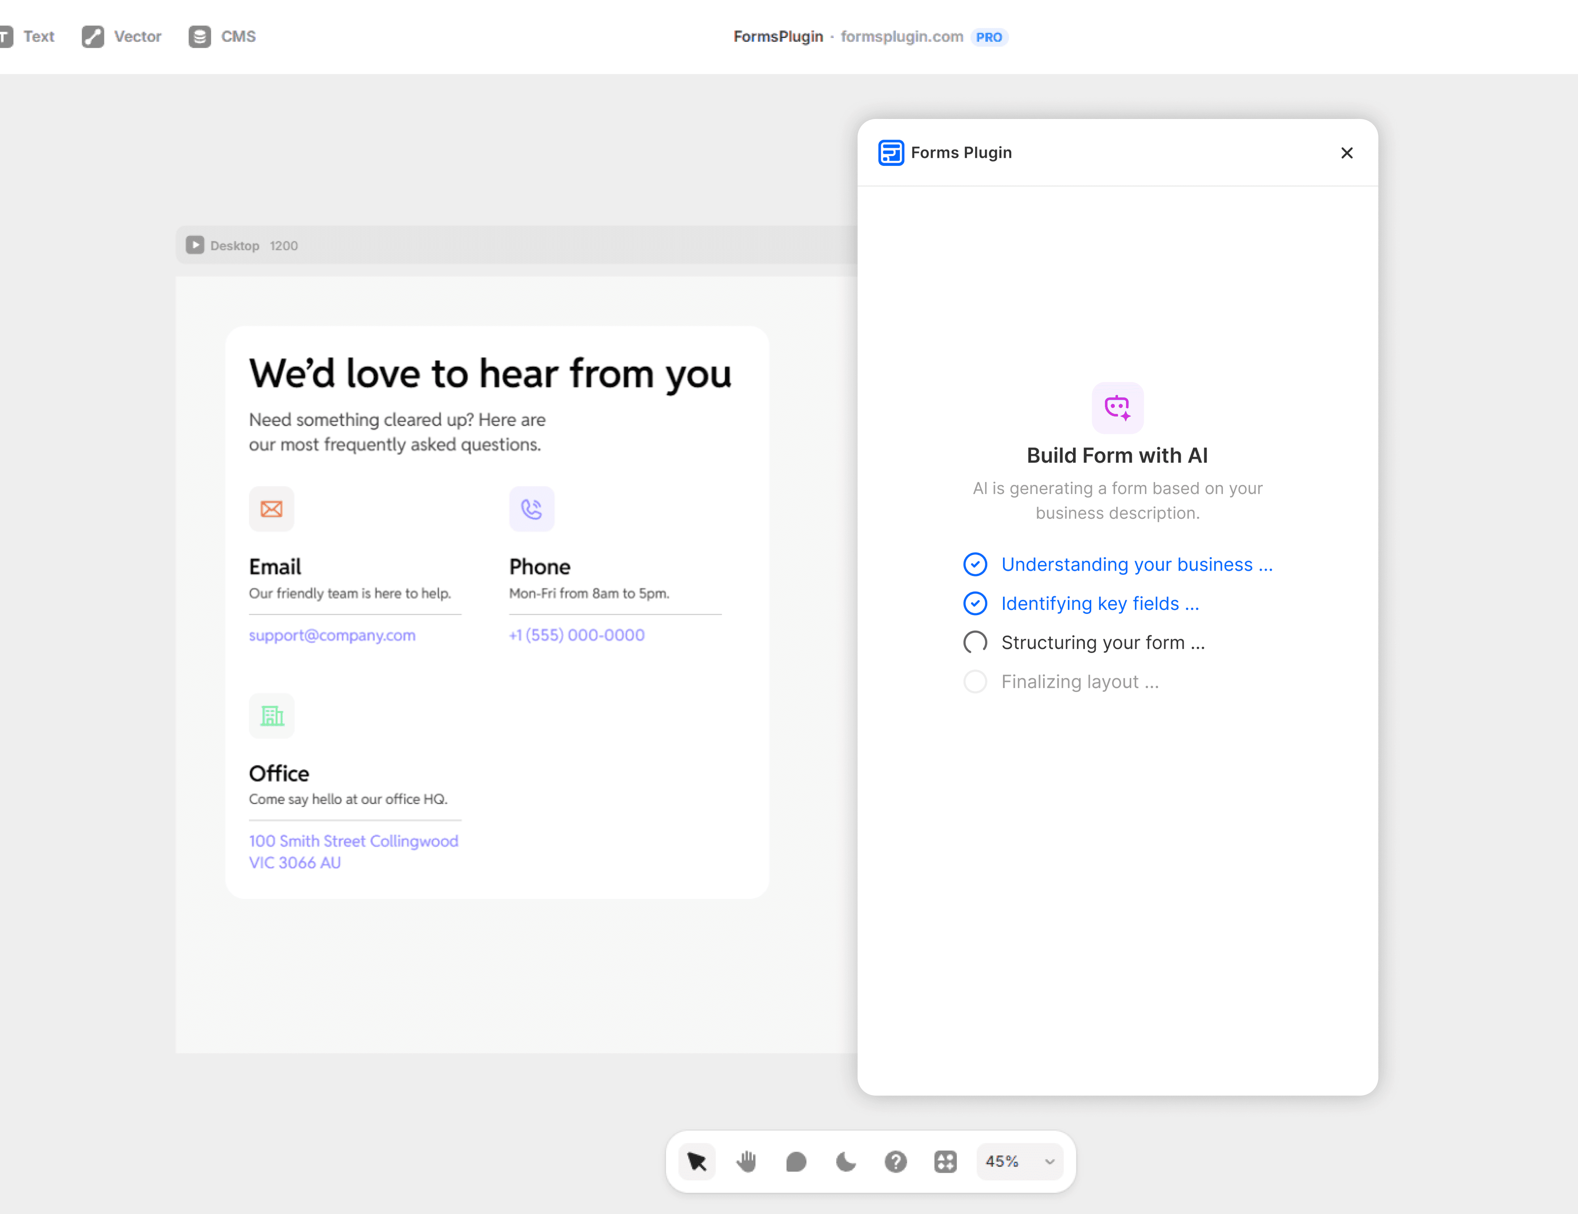Click Finalizing layout empty circle
The height and width of the screenshot is (1214, 1578).
(x=975, y=681)
